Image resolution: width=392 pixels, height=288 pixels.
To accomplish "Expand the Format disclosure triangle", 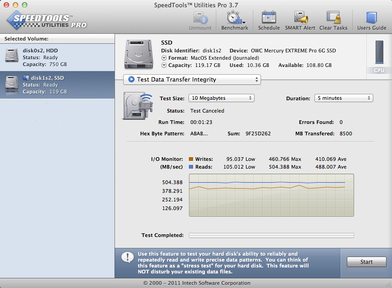I will point(164,58).
